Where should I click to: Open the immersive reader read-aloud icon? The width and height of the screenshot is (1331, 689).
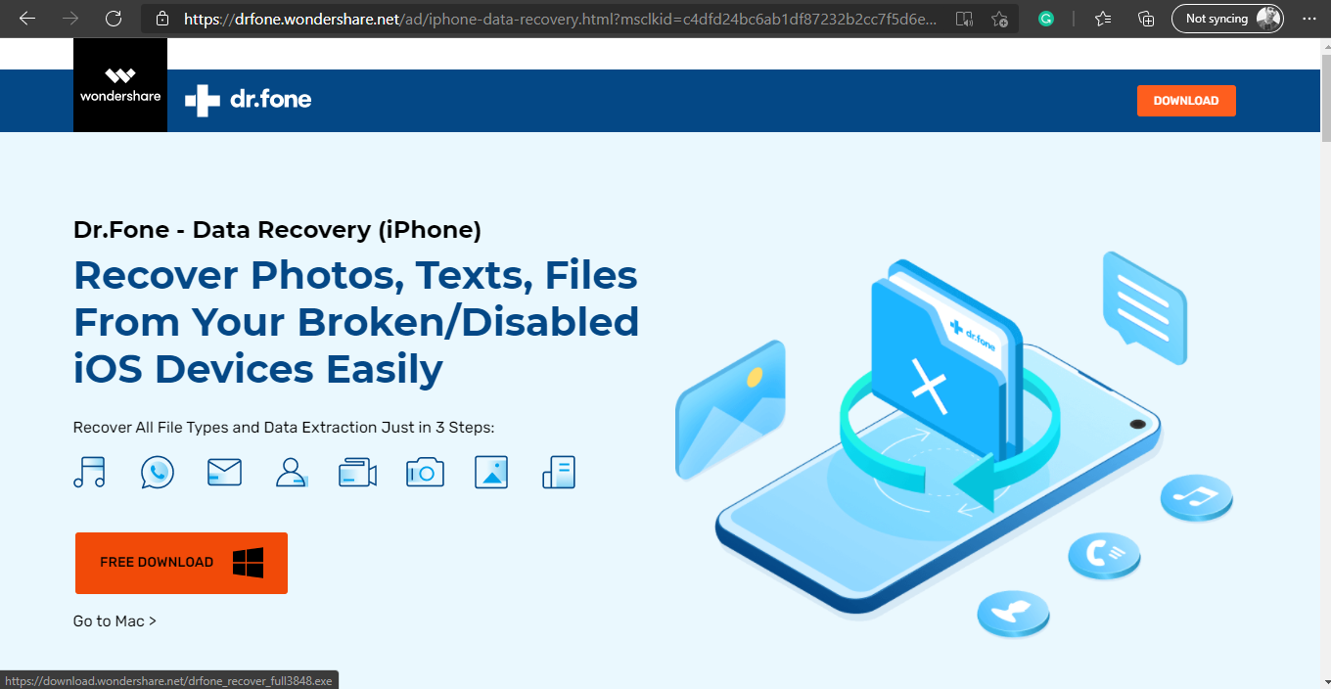click(x=964, y=19)
